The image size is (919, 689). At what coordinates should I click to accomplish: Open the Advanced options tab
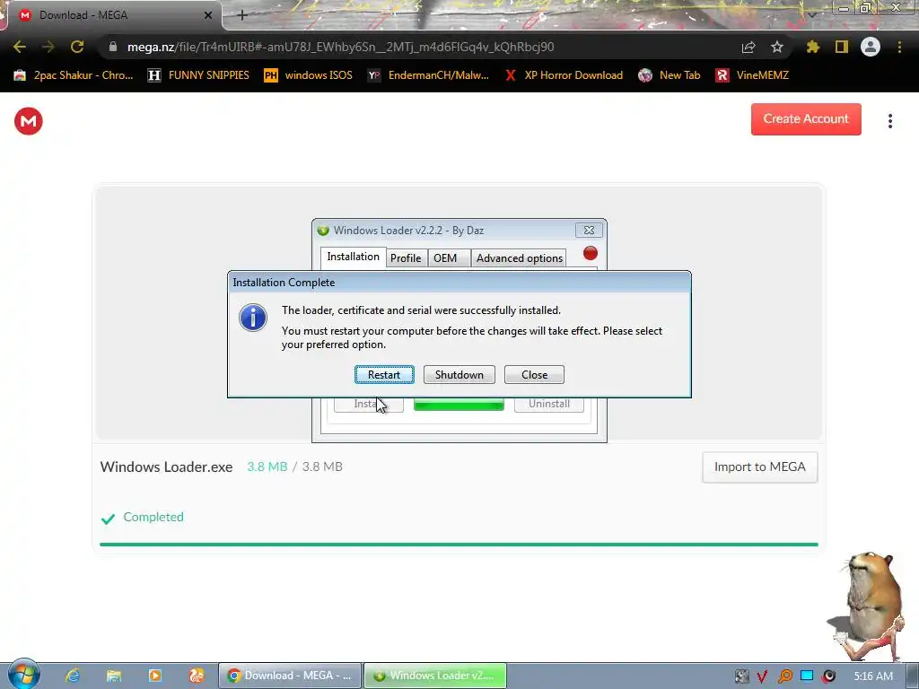pyautogui.click(x=520, y=257)
